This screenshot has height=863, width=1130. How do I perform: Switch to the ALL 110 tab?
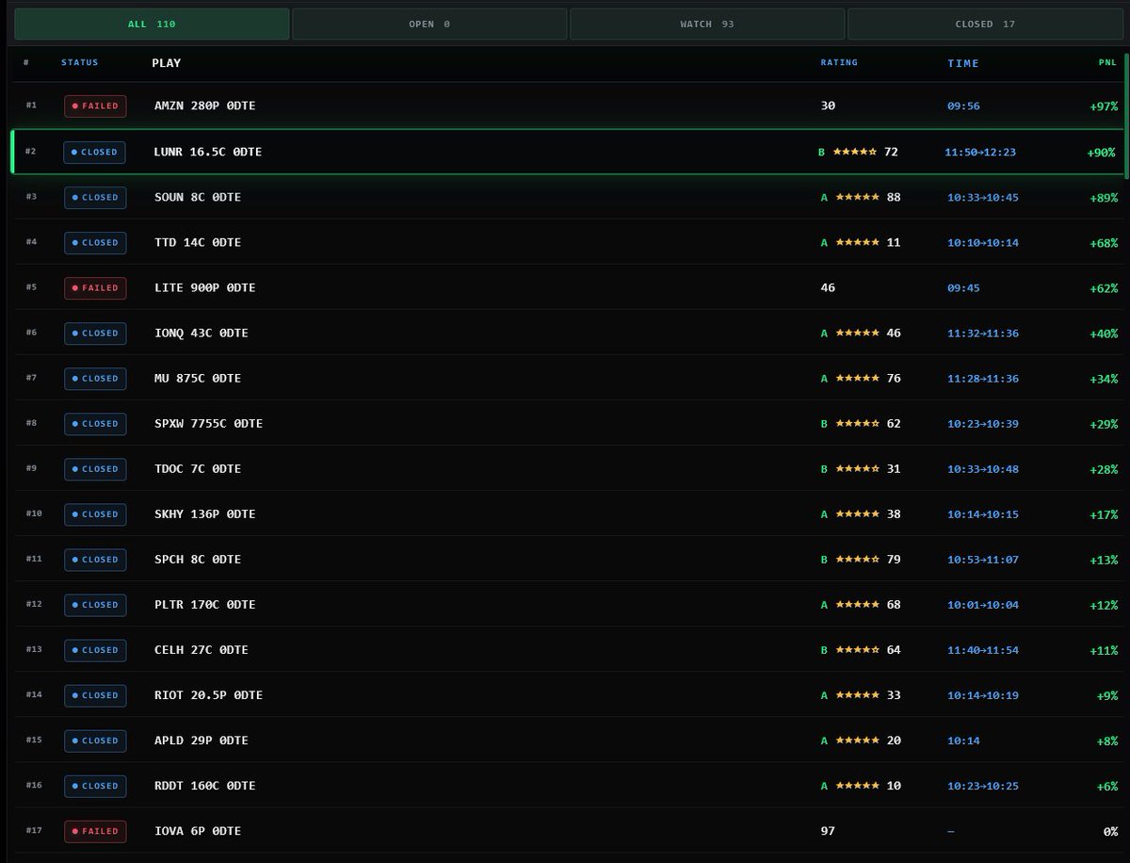[x=152, y=24]
